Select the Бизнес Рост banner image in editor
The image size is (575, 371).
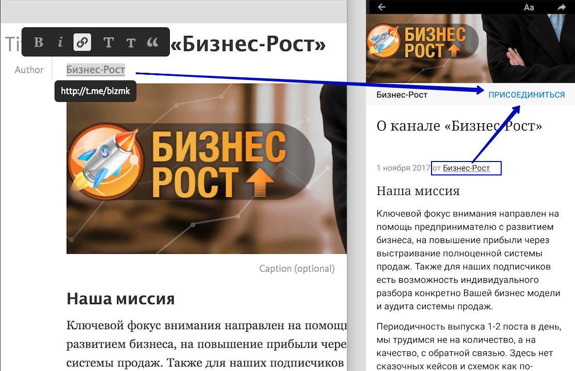[x=206, y=169]
